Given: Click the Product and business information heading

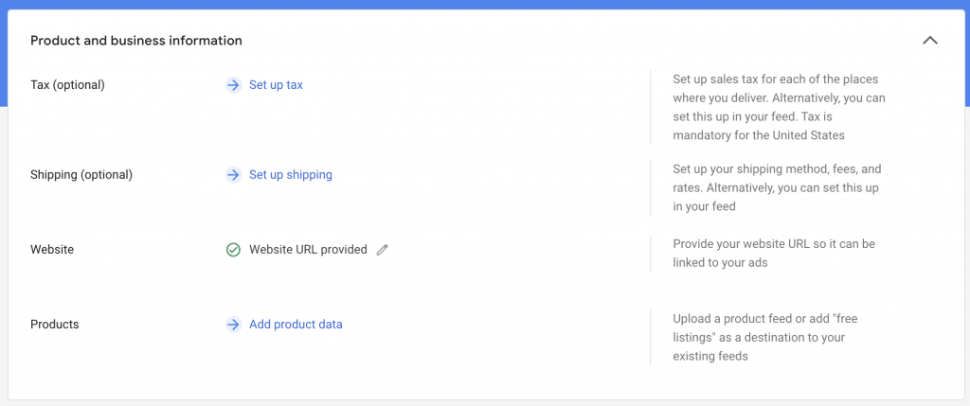Looking at the screenshot, I should (136, 41).
